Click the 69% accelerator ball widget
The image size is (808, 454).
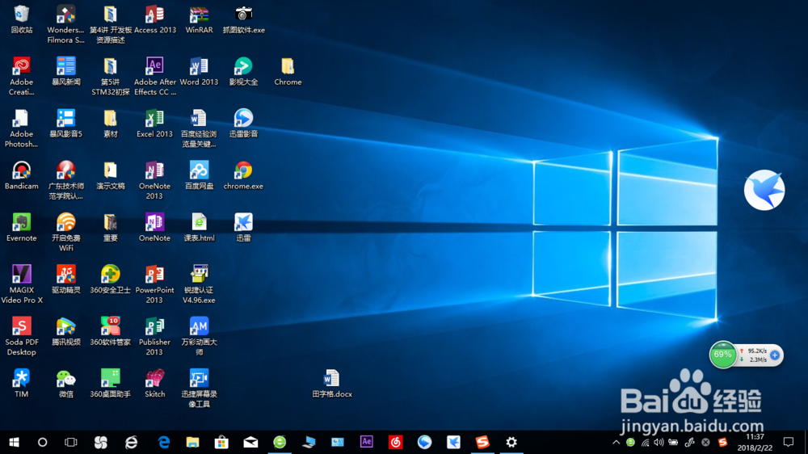click(722, 355)
